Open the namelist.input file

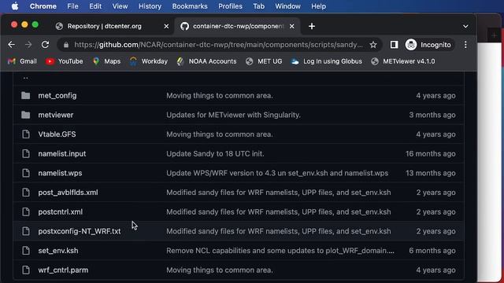62,154
